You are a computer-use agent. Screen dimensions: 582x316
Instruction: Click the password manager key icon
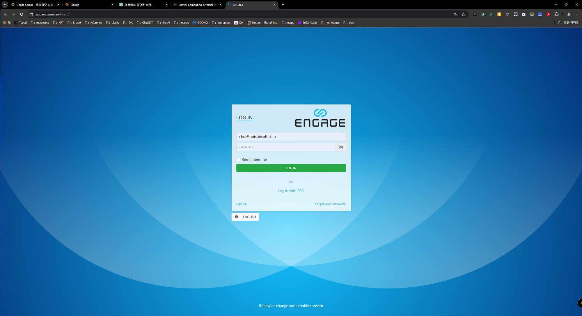point(456,14)
